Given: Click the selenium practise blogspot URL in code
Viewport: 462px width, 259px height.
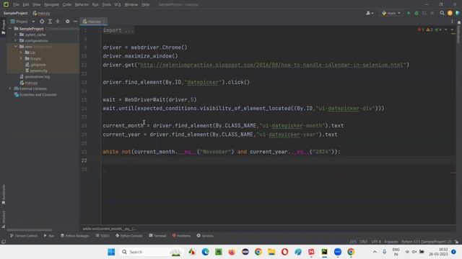Looking at the screenshot, I should (x=271, y=65).
